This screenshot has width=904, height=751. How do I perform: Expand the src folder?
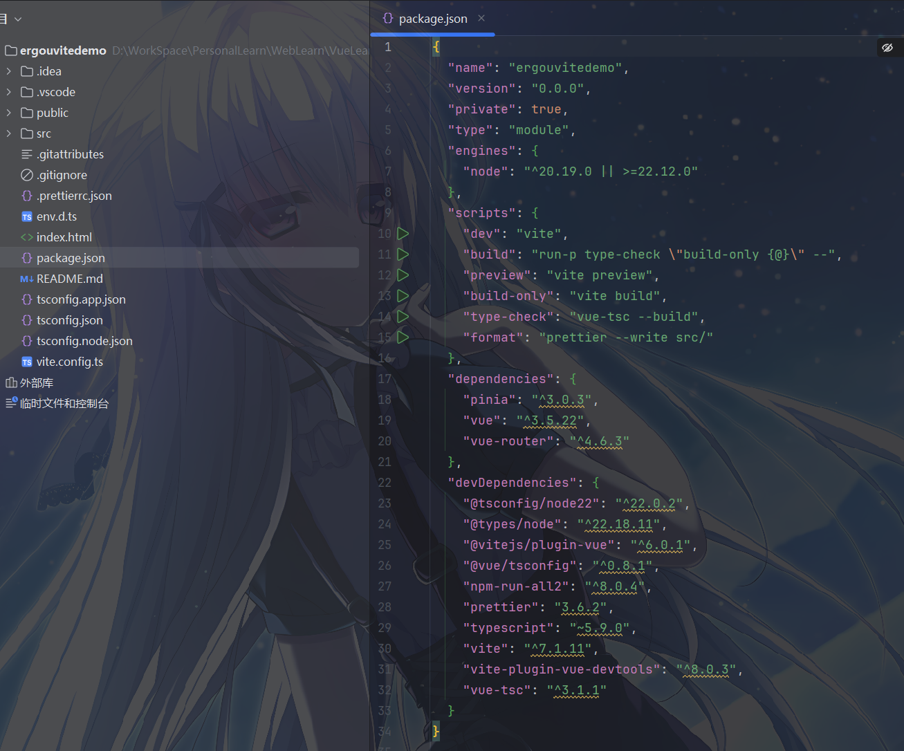(x=9, y=133)
